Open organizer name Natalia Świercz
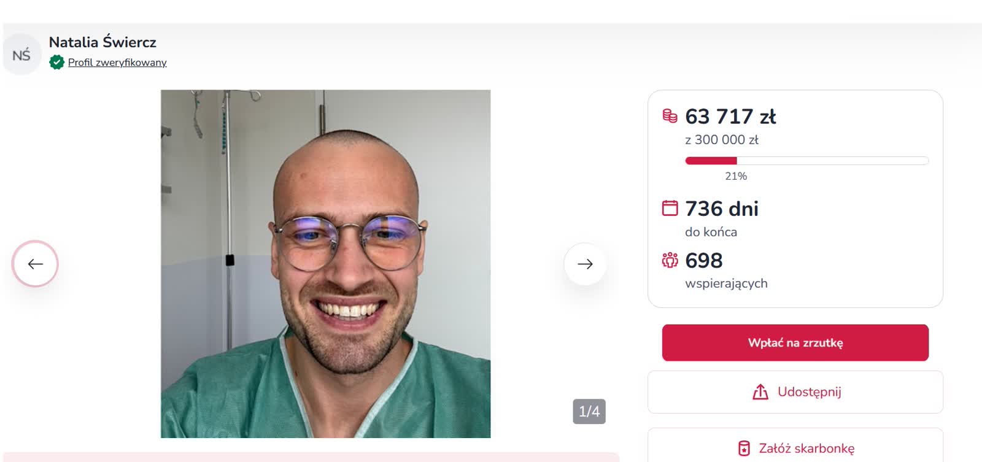 pyautogui.click(x=102, y=42)
